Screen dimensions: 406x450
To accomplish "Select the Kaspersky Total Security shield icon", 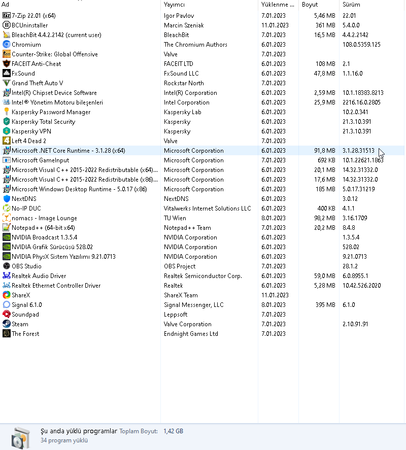I will (6, 121).
